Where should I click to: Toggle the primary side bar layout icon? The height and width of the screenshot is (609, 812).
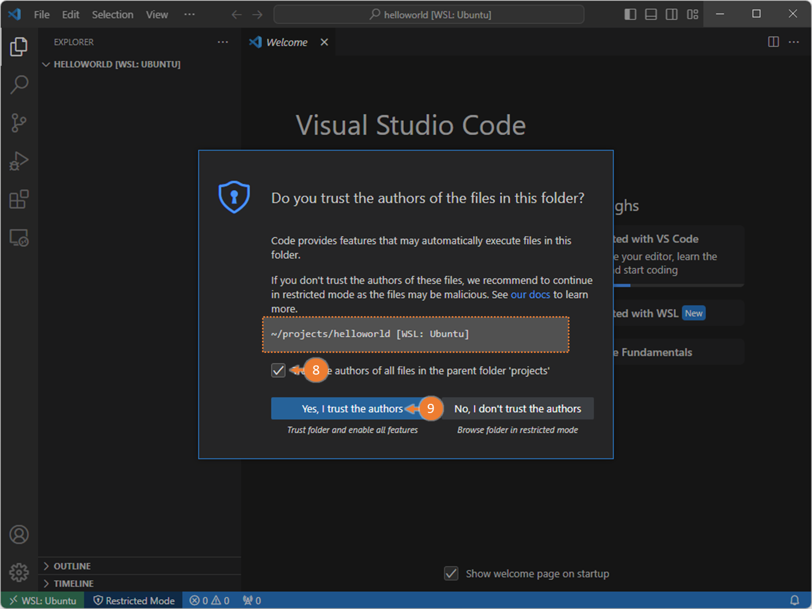tap(630, 15)
